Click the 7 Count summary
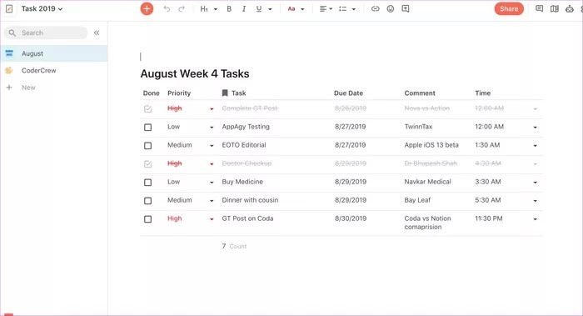The width and height of the screenshot is (583, 316). (234, 246)
